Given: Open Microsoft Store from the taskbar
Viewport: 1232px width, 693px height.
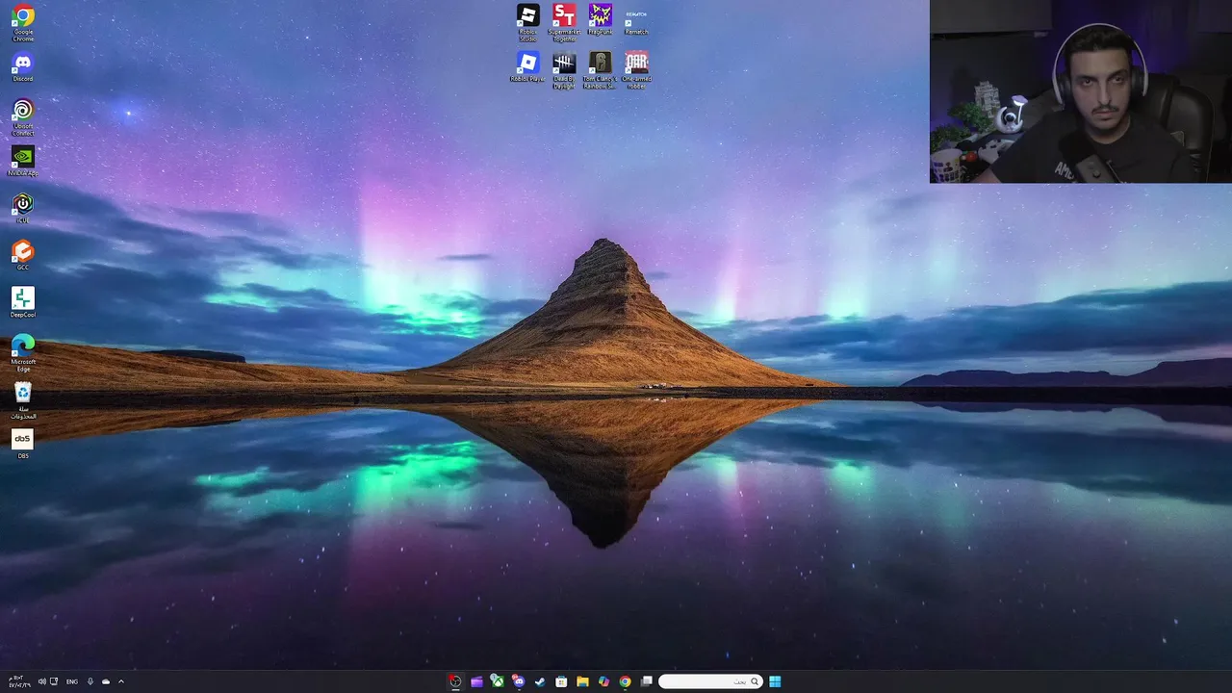Looking at the screenshot, I should (561, 681).
